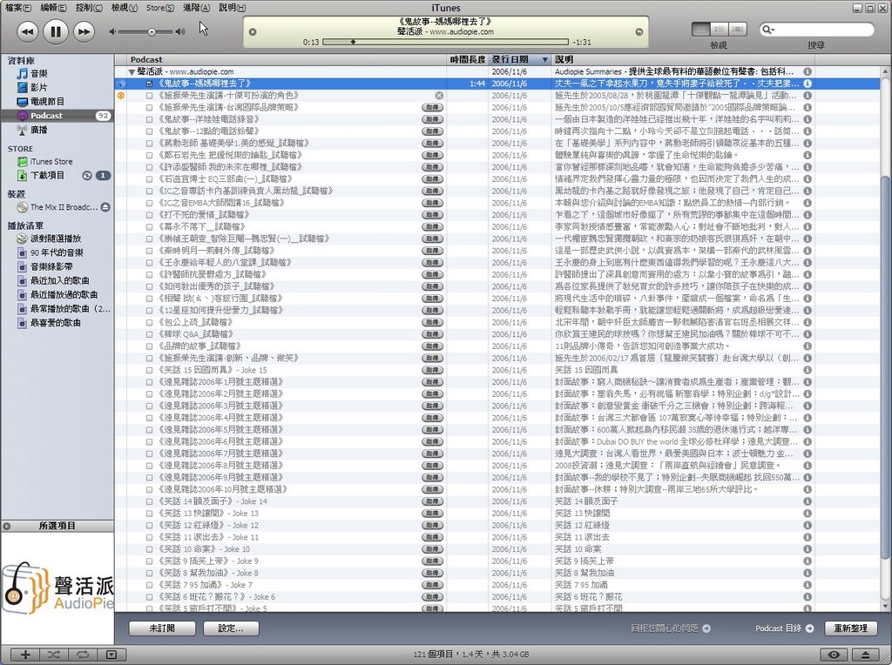
Task: Adjust the volume slider knob
Action: (x=152, y=32)
